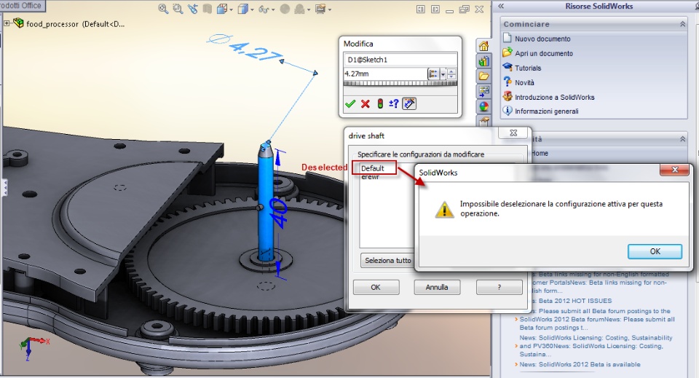
Task: Open View Orientation dropdown arrow
Action: click(x=252, y=9)
